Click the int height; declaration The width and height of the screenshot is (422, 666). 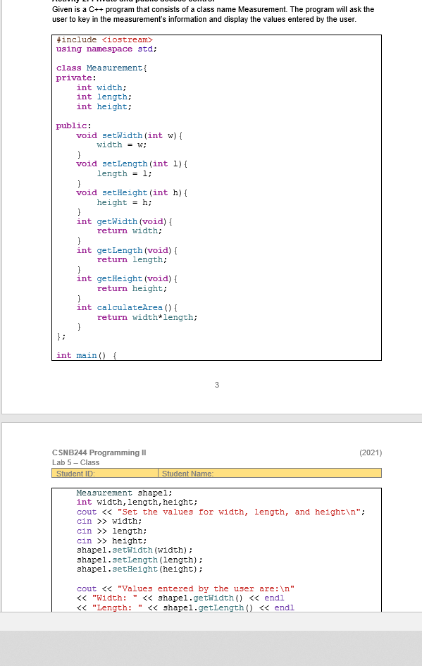pyautogui.click(x=104, y=106)
